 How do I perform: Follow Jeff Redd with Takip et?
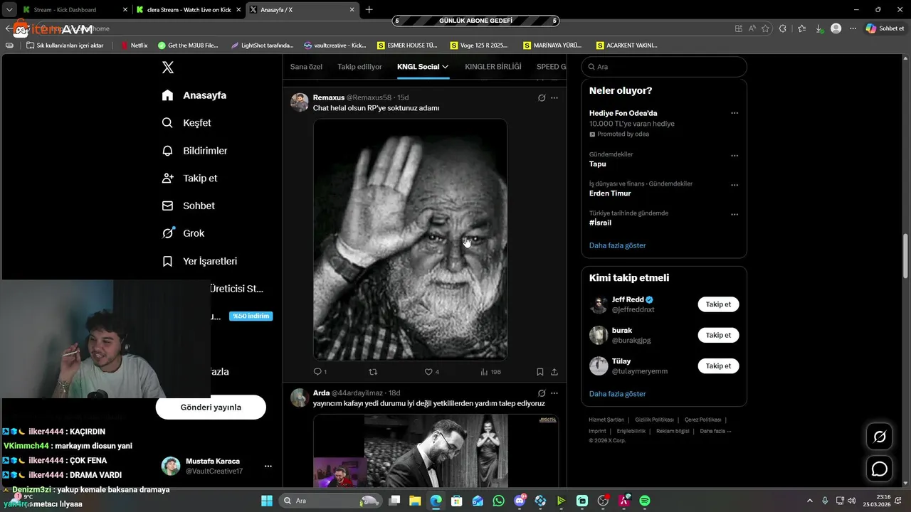[718, 304]
